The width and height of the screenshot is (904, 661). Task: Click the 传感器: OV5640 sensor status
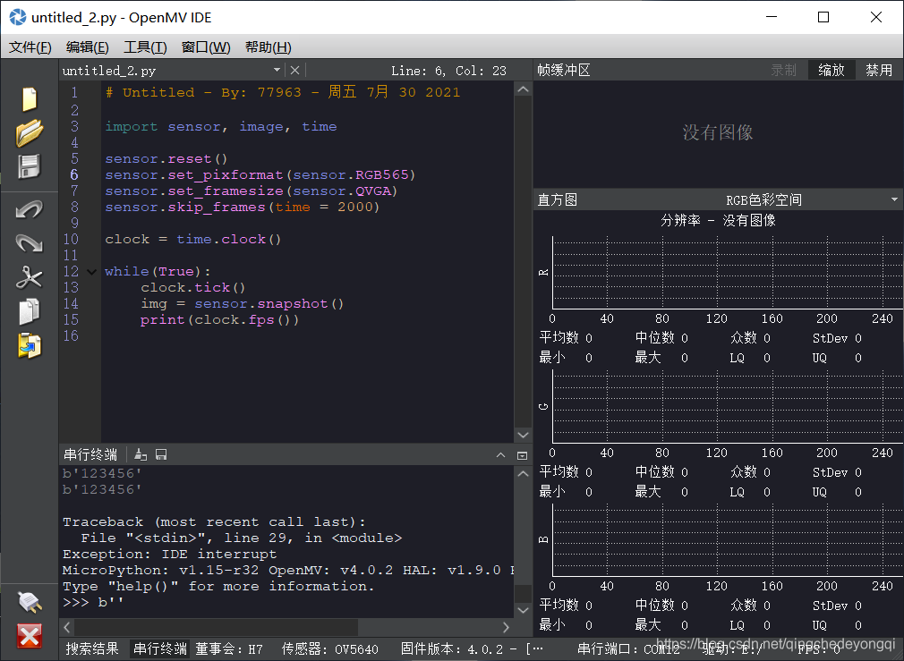click(329, 649)
